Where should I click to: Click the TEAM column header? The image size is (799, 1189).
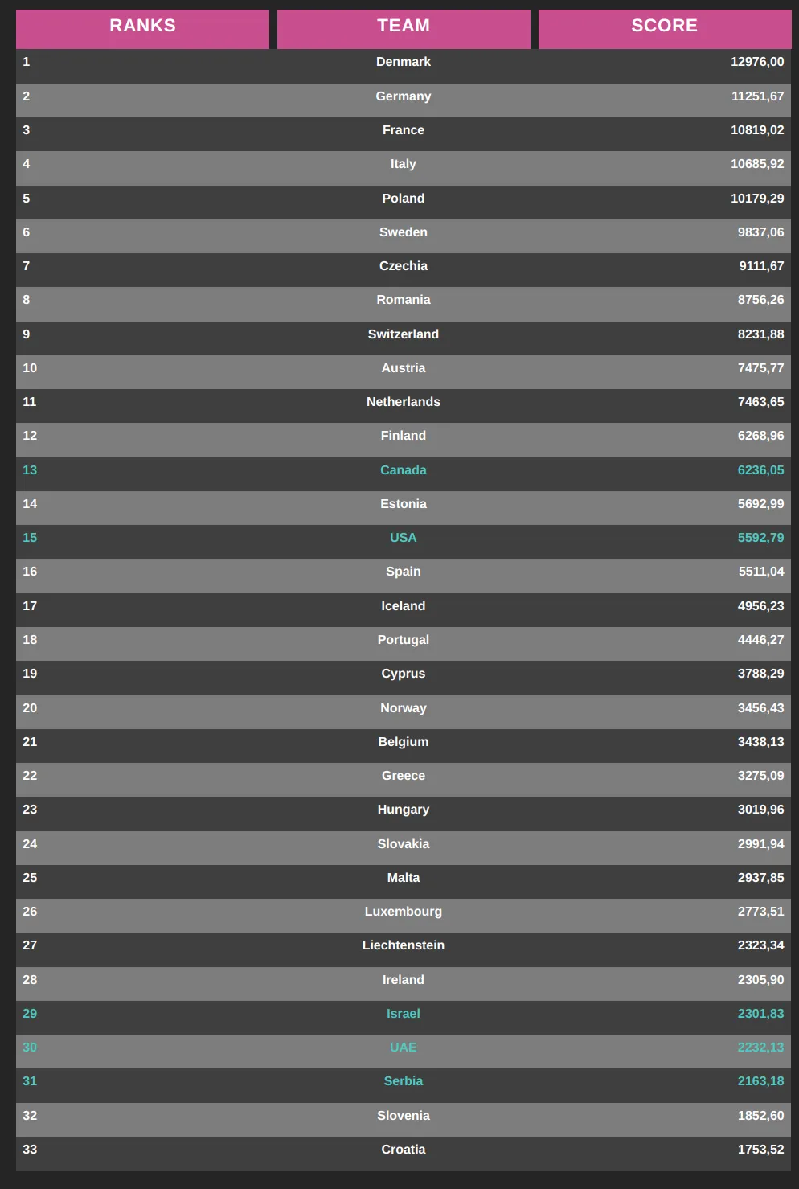click(404, 26)
